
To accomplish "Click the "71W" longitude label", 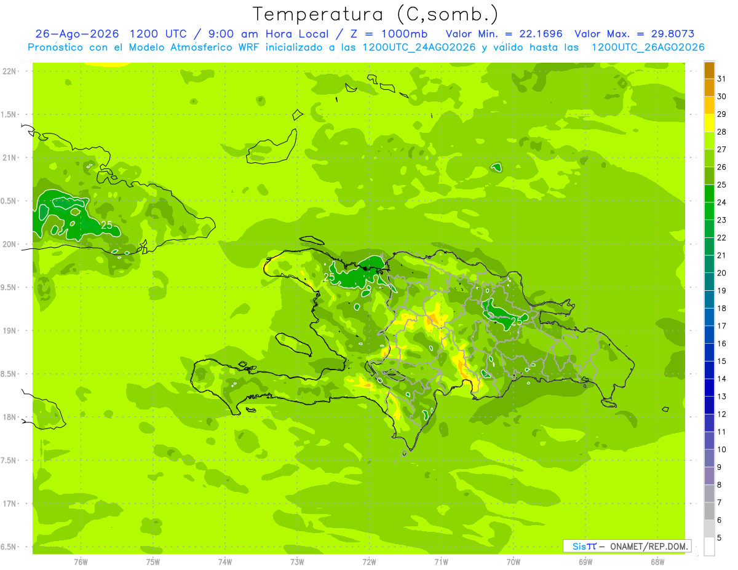I will click(441, 563).
